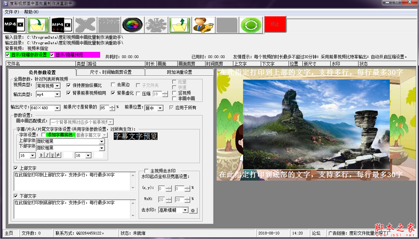Enable the 去黑边 option
The image size is (419, 239).
click(x=113, y=85)
